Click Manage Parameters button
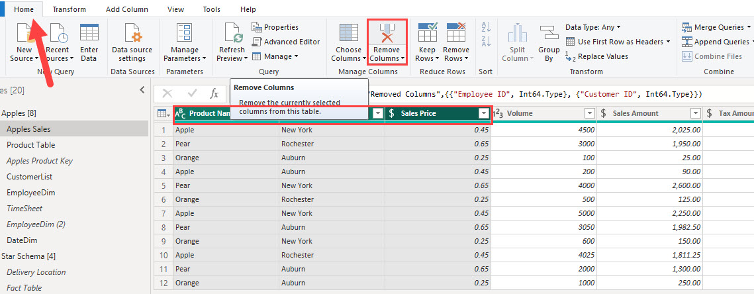This screenshot has width=754, height=294. 185,43
